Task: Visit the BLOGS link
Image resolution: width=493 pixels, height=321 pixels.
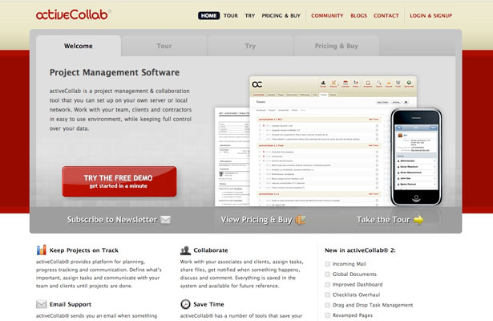Action: pyautogui.click(x=359, y=15)
